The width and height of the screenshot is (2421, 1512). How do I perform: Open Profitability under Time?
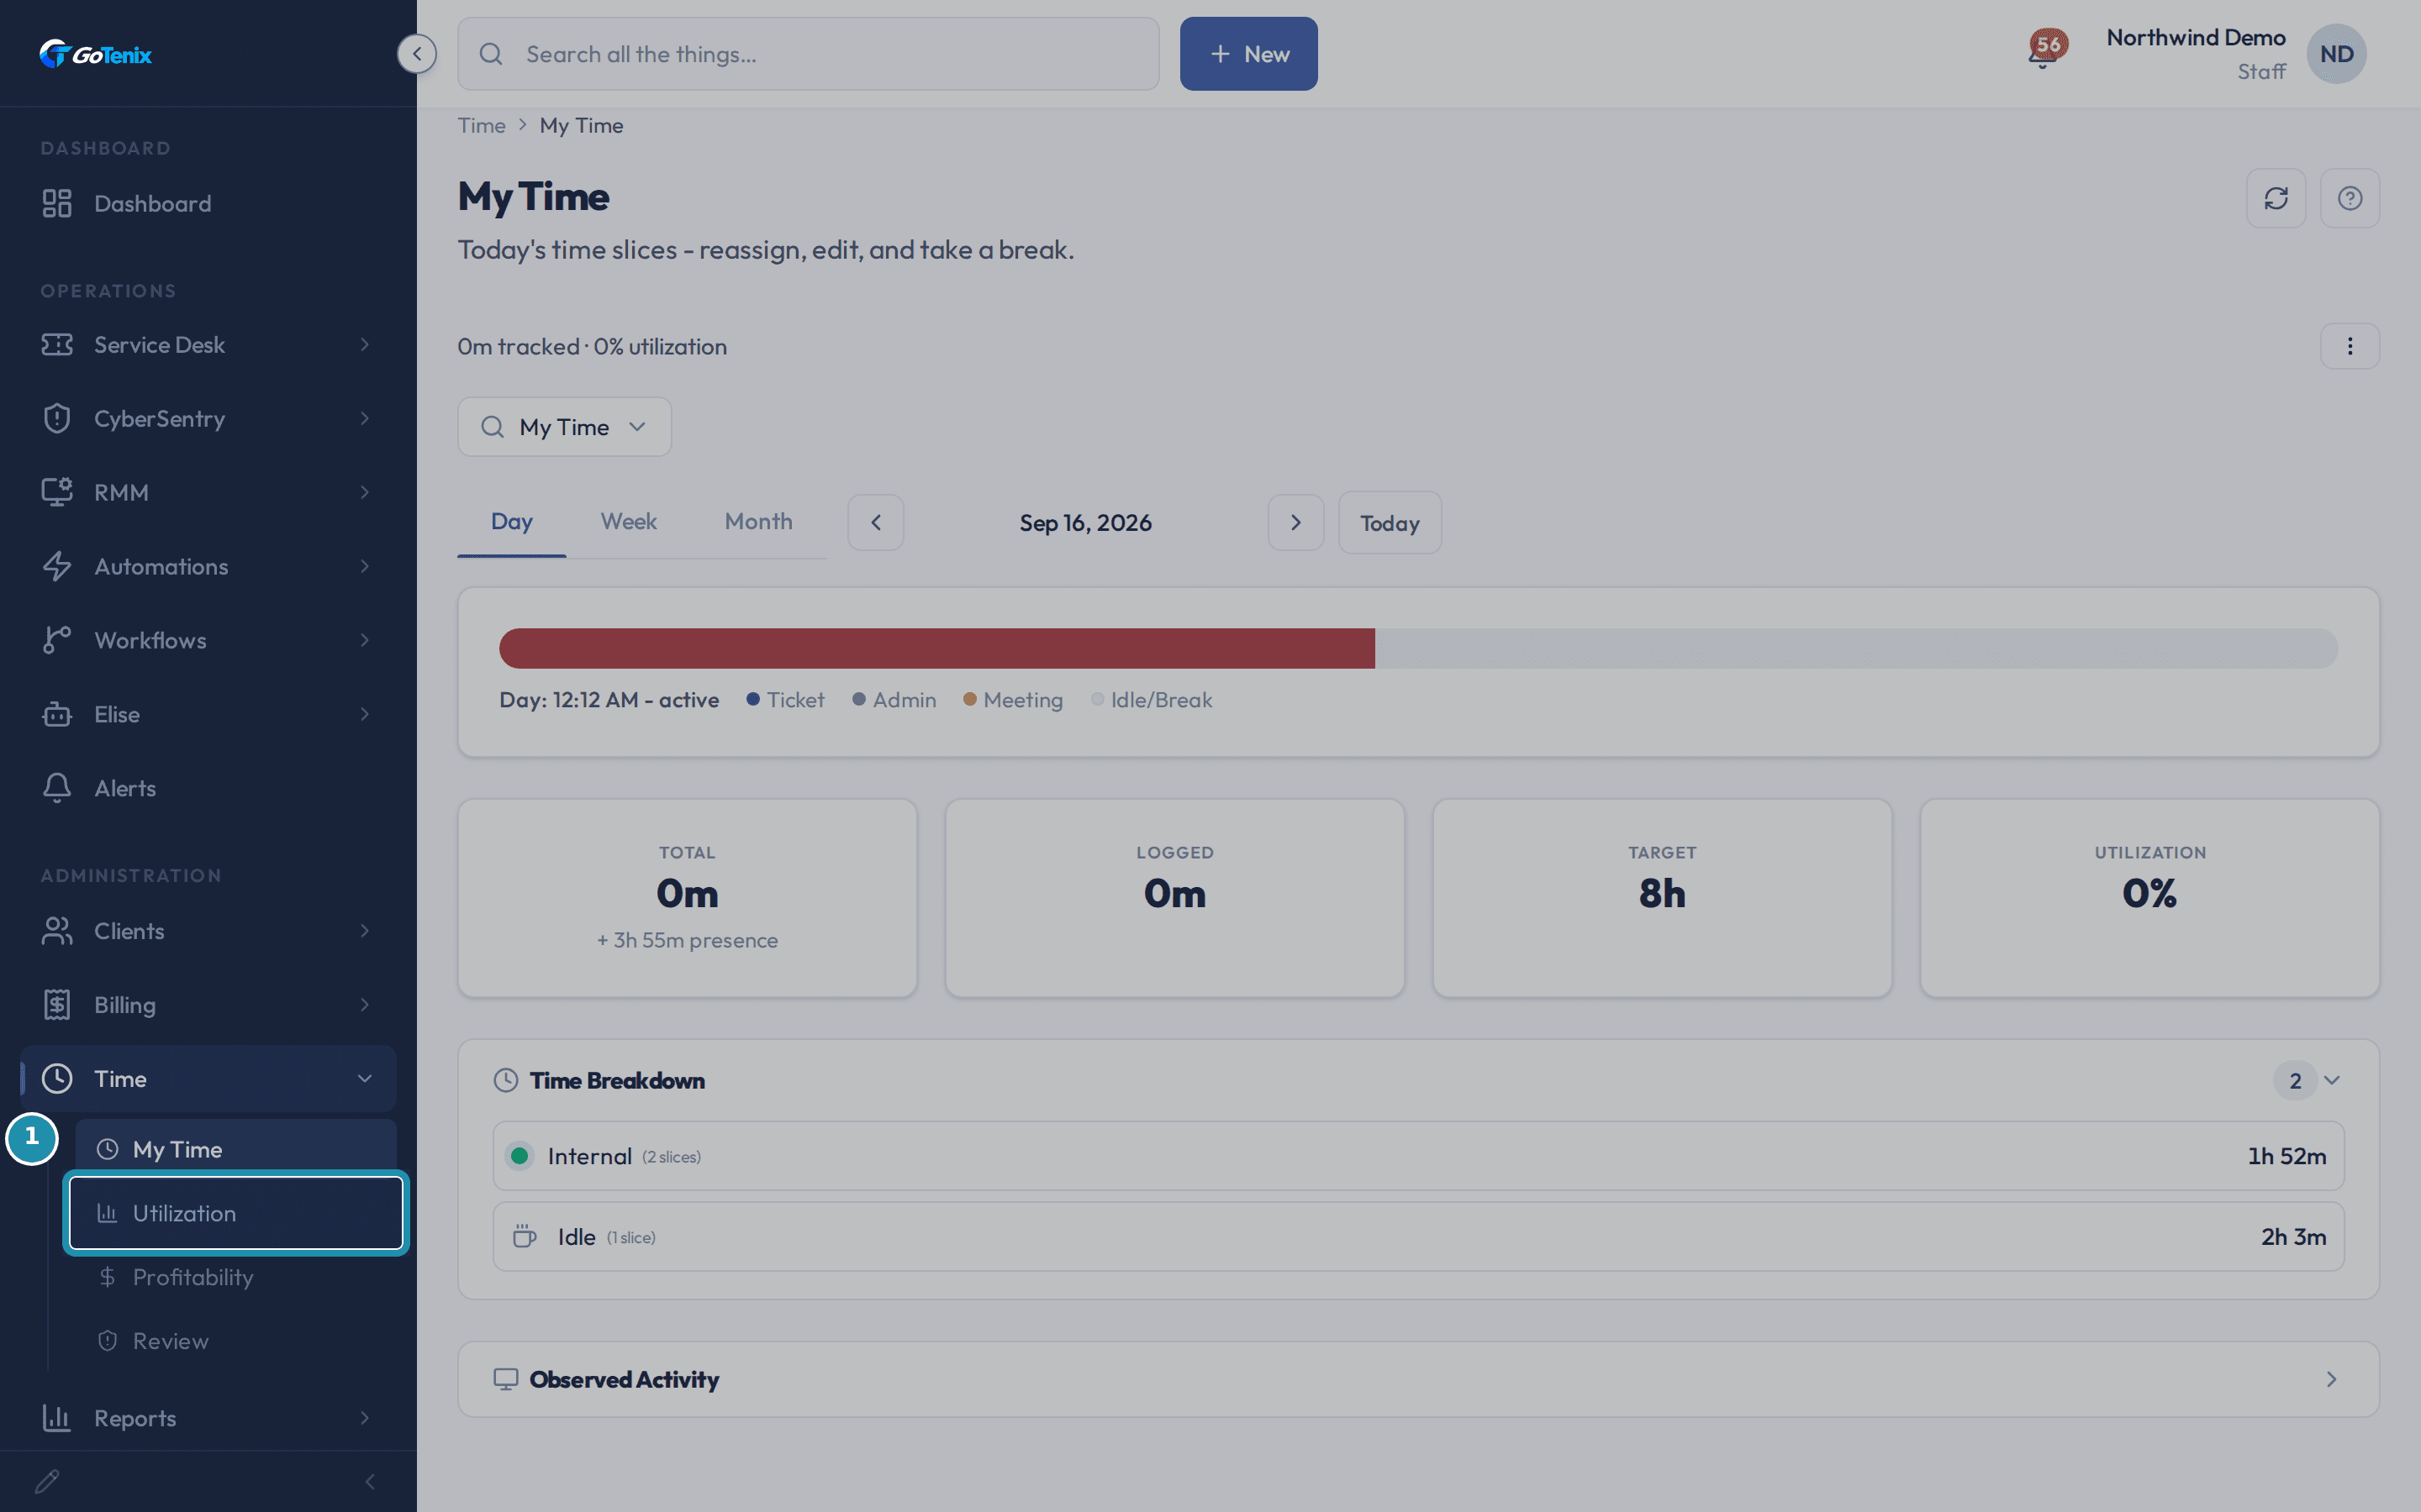pyautogui.click(x=236, y=1277)
